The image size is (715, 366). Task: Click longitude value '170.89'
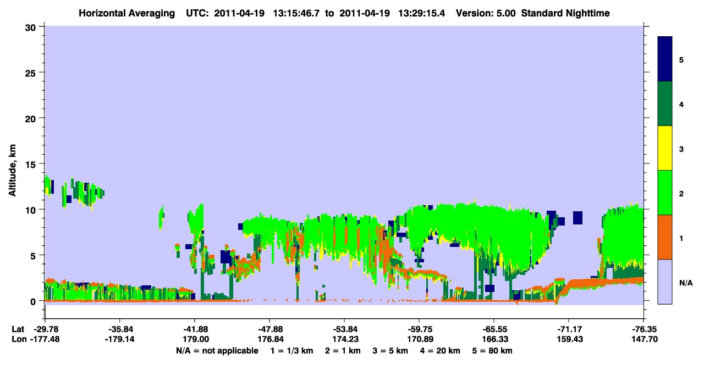pyautogui.click(x=419, y=339)
